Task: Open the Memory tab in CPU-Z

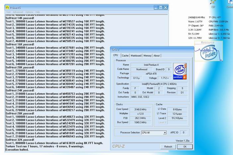Action: pos(147,56)
